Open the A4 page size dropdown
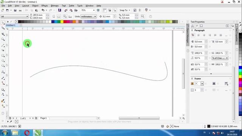 pyautogui.click(x=27, y=16)
